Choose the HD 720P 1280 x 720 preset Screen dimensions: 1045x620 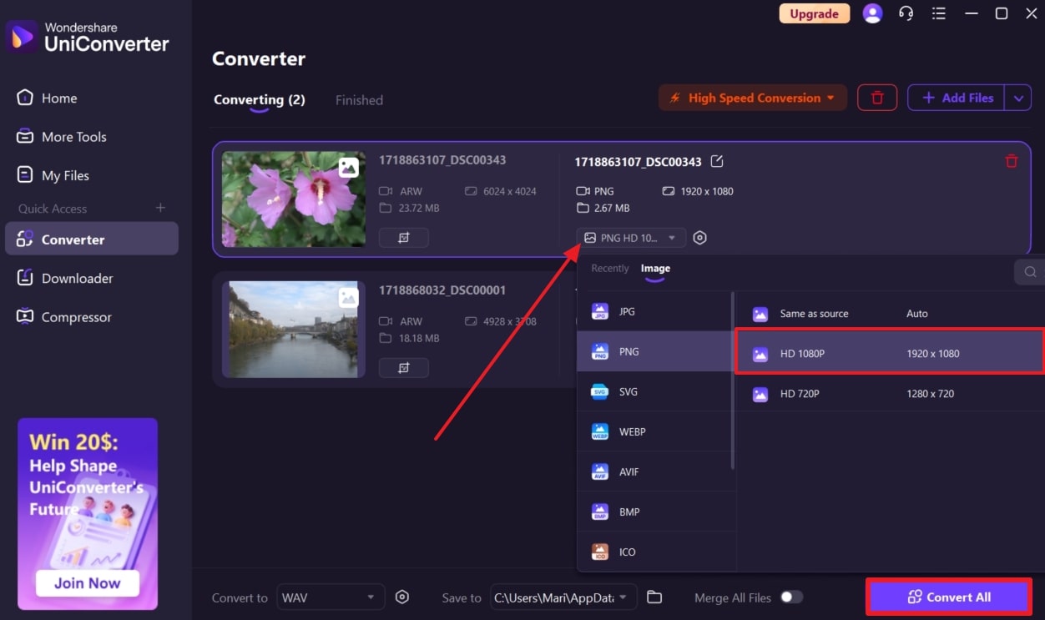[890, 393]
